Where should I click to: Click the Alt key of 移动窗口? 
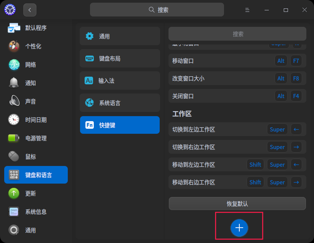(x=281, y=61)
